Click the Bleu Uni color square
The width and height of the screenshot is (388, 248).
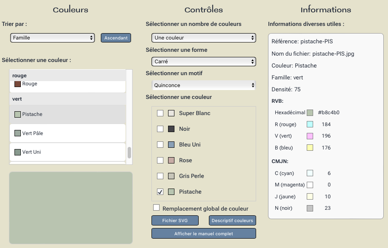coord(171,145)
